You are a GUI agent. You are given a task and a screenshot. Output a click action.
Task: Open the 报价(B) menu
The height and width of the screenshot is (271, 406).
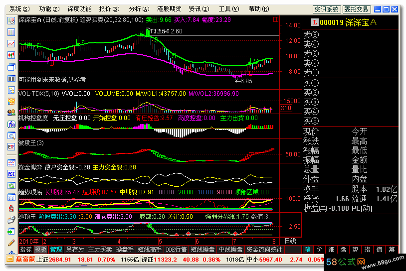109,9
